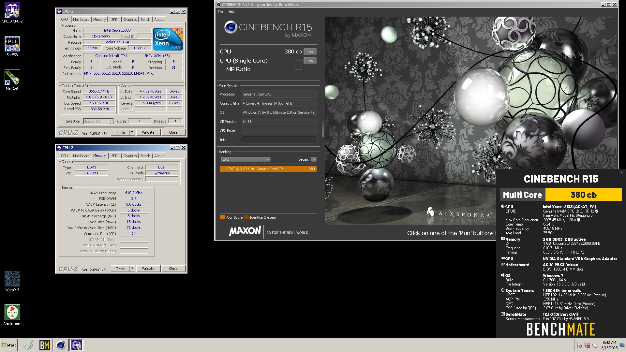Image resolution: width=626 pixels, height=352 pixels.
Task: Click the paint palette taskbar icon
Action: 28,345
